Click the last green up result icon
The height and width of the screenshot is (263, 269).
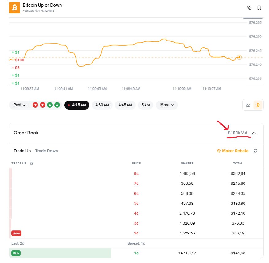click(x=57, y=105)
